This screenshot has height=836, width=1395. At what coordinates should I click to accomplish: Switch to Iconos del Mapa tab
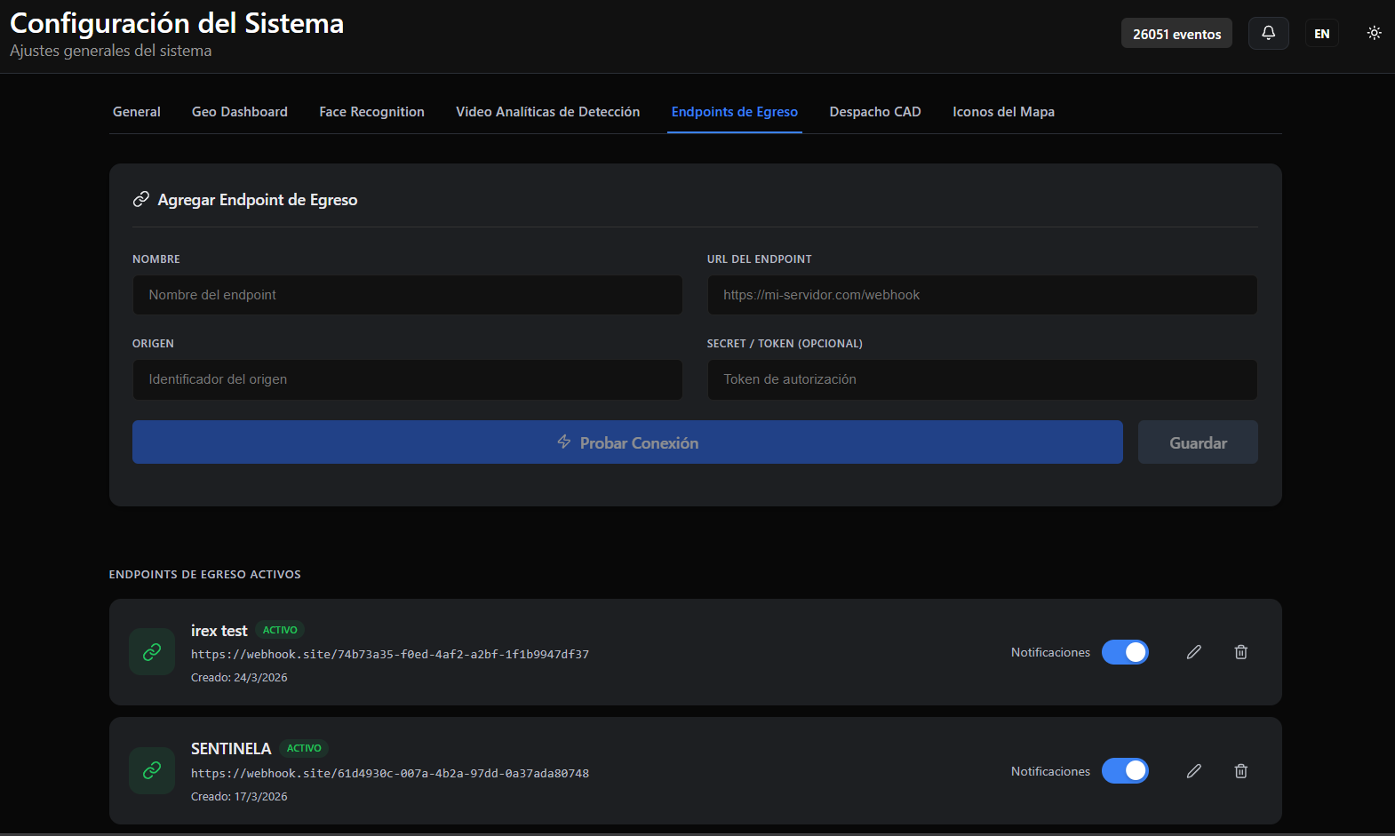pyautogui.click(x=1004, y=112)
